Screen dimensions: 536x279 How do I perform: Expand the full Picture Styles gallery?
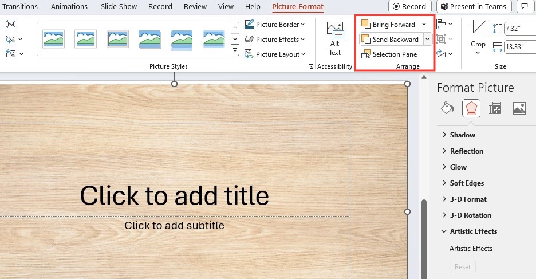235,50
